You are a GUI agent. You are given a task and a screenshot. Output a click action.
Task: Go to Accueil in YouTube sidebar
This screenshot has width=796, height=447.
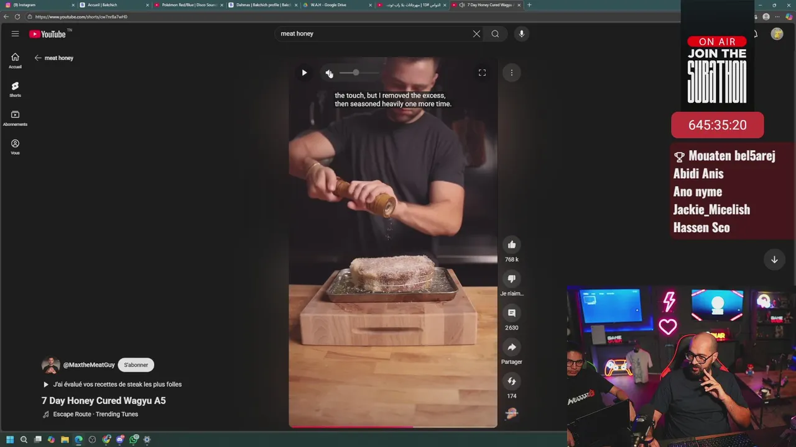[15, 60]
